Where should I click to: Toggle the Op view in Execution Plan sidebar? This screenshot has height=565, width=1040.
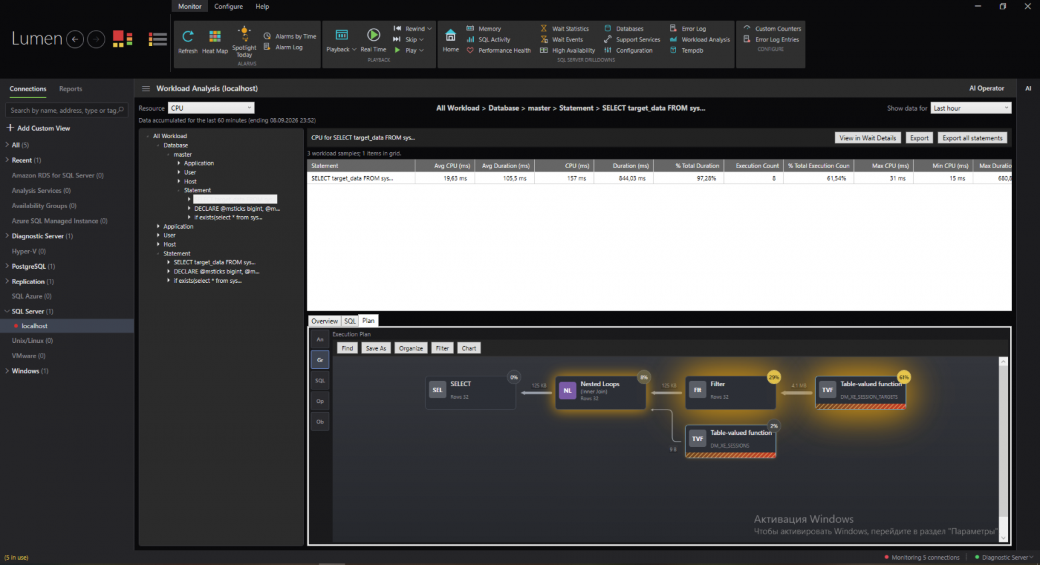pyautogui.click(x=320, y=402)
